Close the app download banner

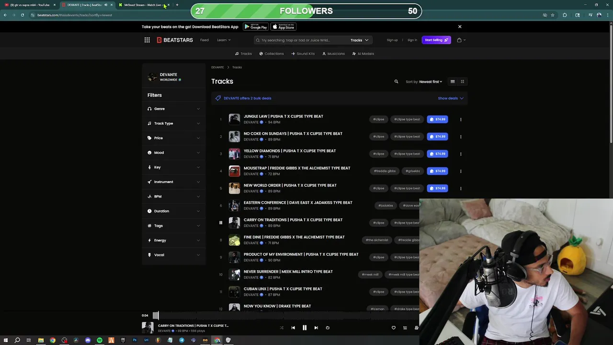click(460, 27)
